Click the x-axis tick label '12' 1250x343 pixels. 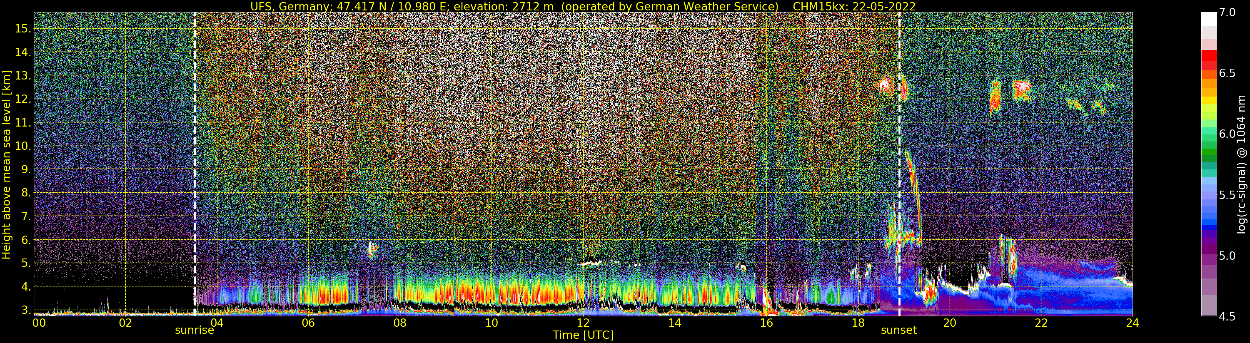coord(583,323)
